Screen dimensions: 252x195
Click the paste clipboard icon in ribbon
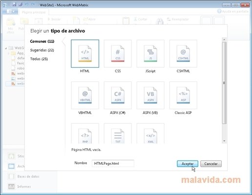[126, 21]
